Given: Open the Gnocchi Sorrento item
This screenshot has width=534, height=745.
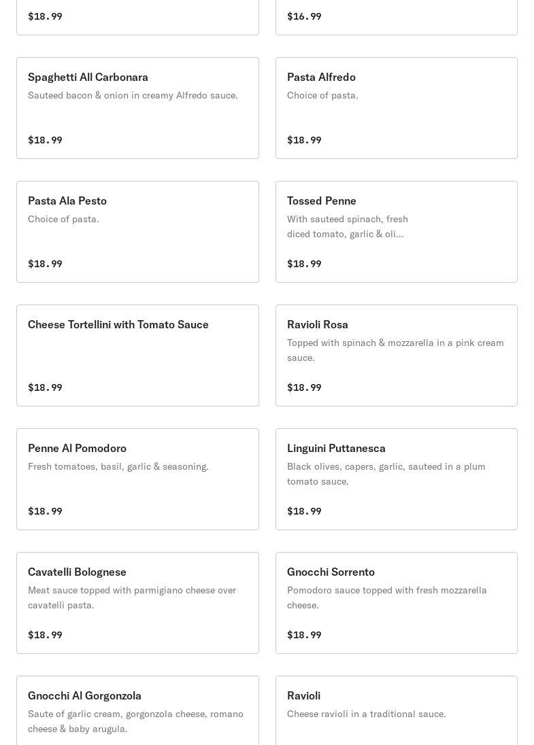Looking at the screenshot, I should pyautogui.click(x=397, y=602).
